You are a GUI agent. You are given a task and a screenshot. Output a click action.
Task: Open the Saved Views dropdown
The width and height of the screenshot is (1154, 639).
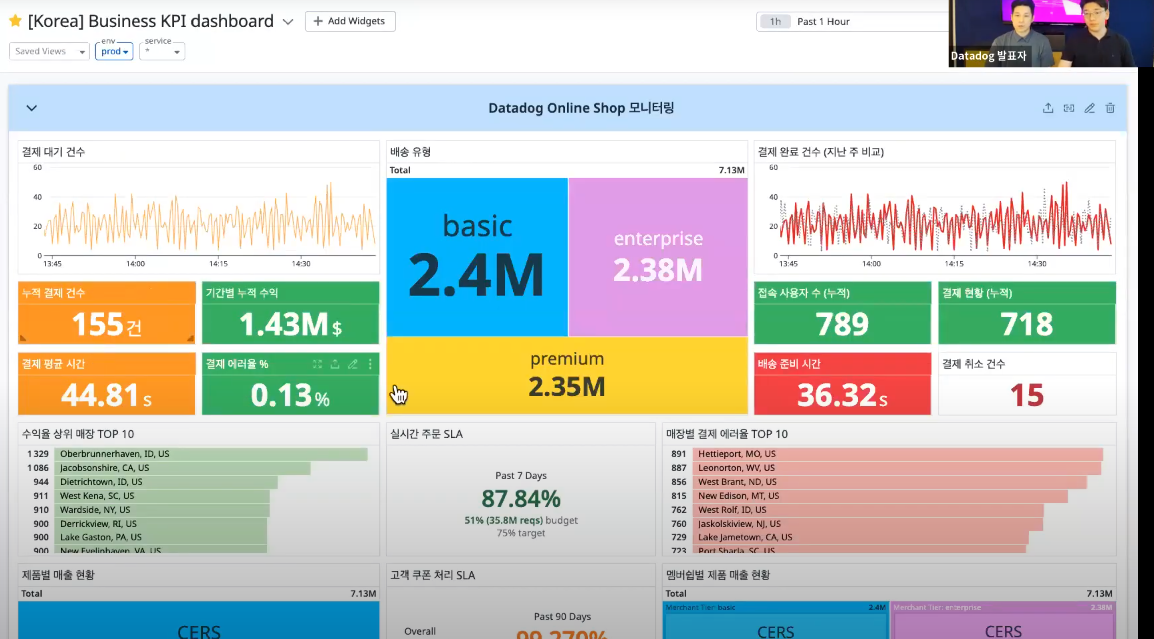(49, 51)
